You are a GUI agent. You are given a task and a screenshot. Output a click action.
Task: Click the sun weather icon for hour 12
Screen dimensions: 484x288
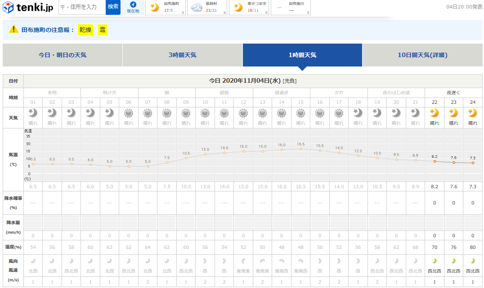pos(243,114)
